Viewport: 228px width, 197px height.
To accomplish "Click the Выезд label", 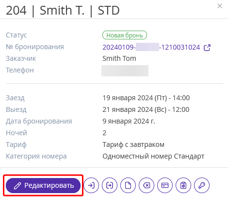I will click(x=16, y=109).
